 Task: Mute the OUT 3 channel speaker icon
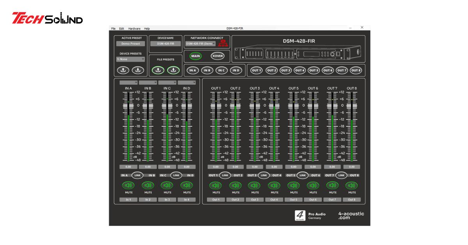click(x=255, y=185)
